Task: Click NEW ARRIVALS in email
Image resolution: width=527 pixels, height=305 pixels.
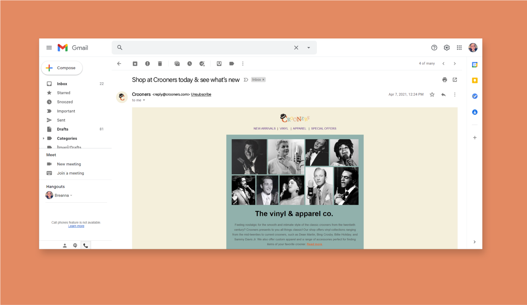Action: 264,128
